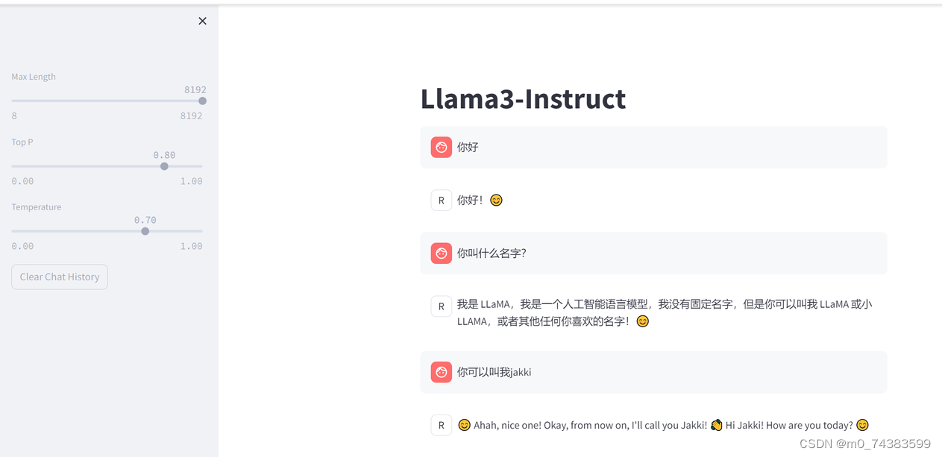The height and width of the screenshot is (457, 942).
Task: Click the Clear Chat History button
Action: click(59, 277)
